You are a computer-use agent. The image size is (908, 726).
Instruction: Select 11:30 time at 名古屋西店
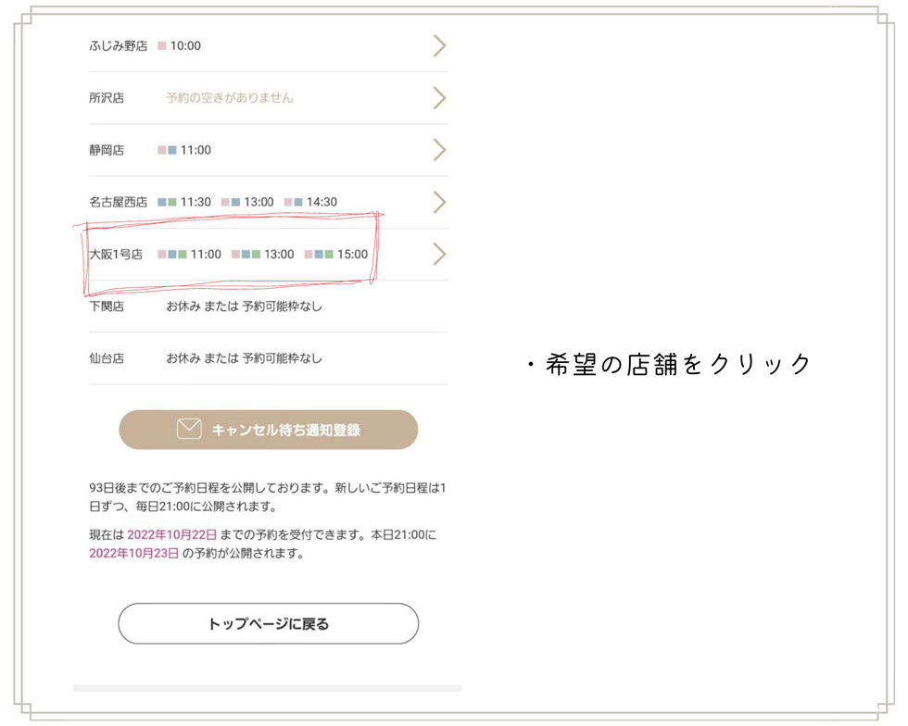[195, 202]
